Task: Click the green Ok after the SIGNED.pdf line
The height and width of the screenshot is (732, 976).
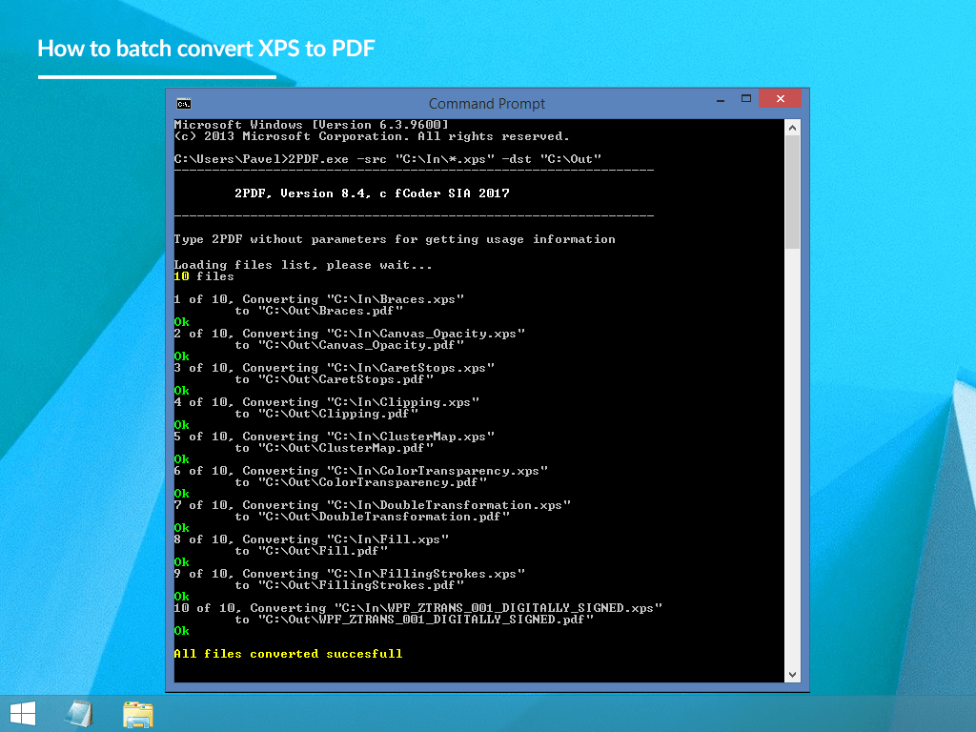Action: click(x=182, y=631)
